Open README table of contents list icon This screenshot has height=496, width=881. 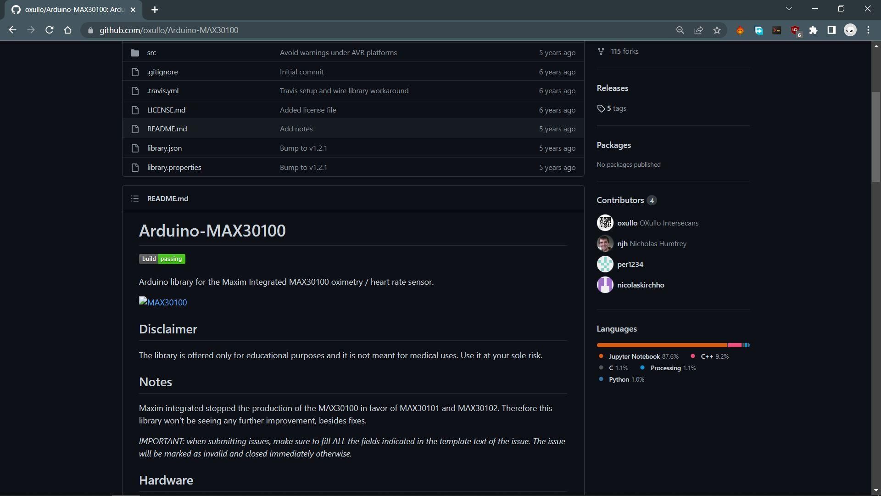click(x=134, y=199)
